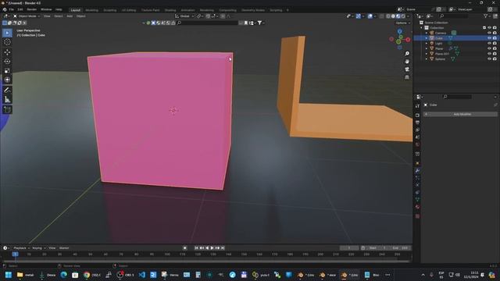Open the Physics properties tab

tap(417, 185)
